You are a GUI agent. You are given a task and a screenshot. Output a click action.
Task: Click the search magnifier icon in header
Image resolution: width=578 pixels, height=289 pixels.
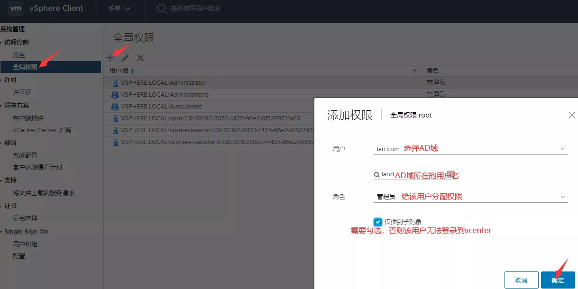[x=162, y=9]
